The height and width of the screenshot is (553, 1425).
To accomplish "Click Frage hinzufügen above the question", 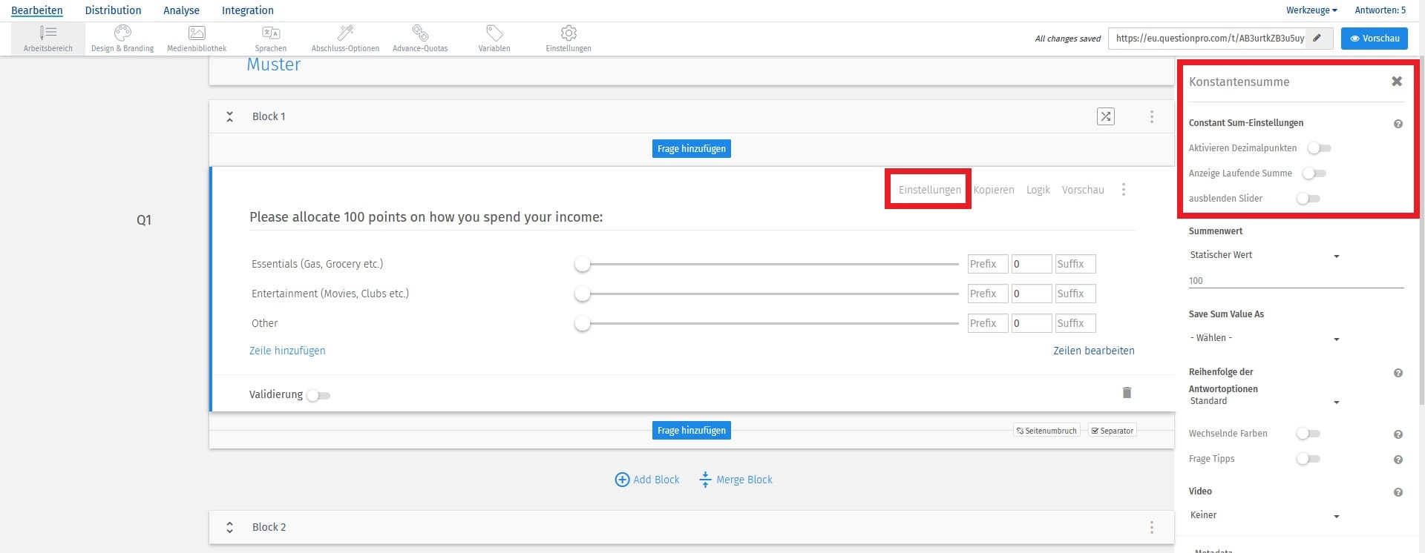I will click(x=692, y=149).
